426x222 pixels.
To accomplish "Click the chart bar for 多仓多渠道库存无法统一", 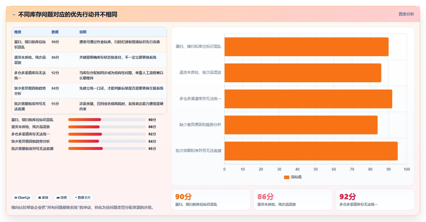I will (x=308, y=99).
